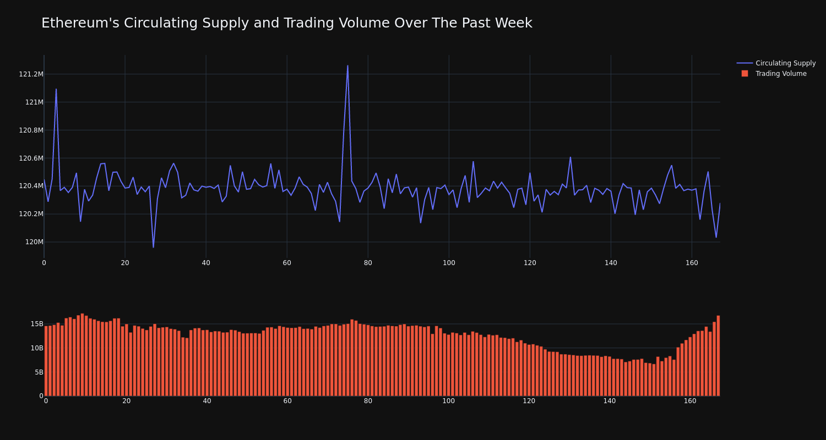Click the 15B volume axis label
Image resolution: width=826 pixels, height=440 pixels.
click(x=37, y=324)
